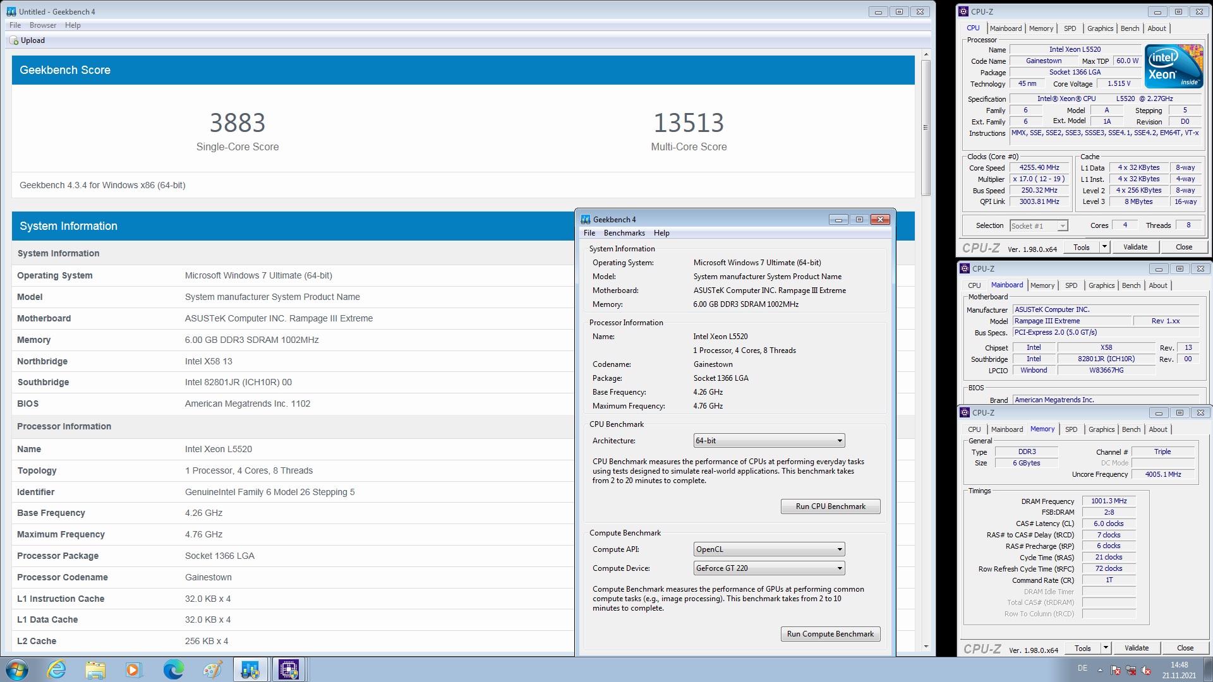Open Compute Device GeForce GT 220 dropdown

click(x=769, y=568)
